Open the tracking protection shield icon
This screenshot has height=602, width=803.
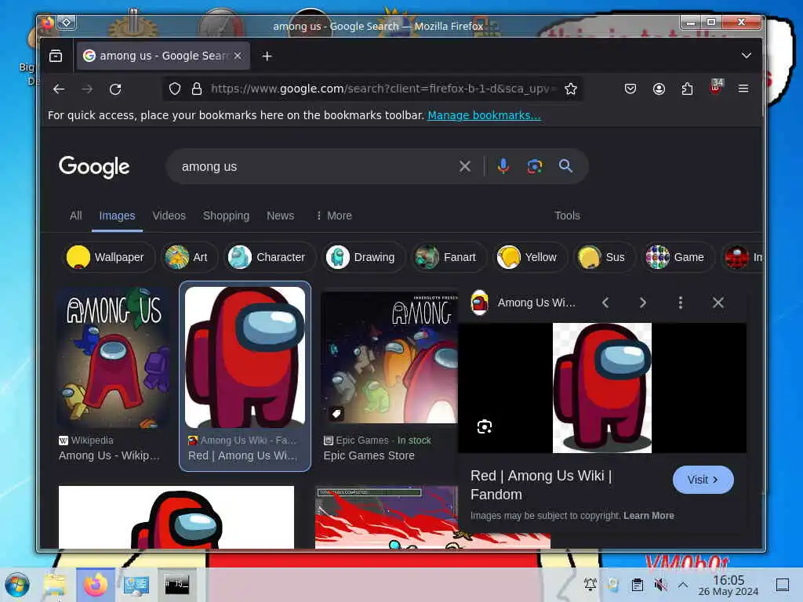point(175,89)
